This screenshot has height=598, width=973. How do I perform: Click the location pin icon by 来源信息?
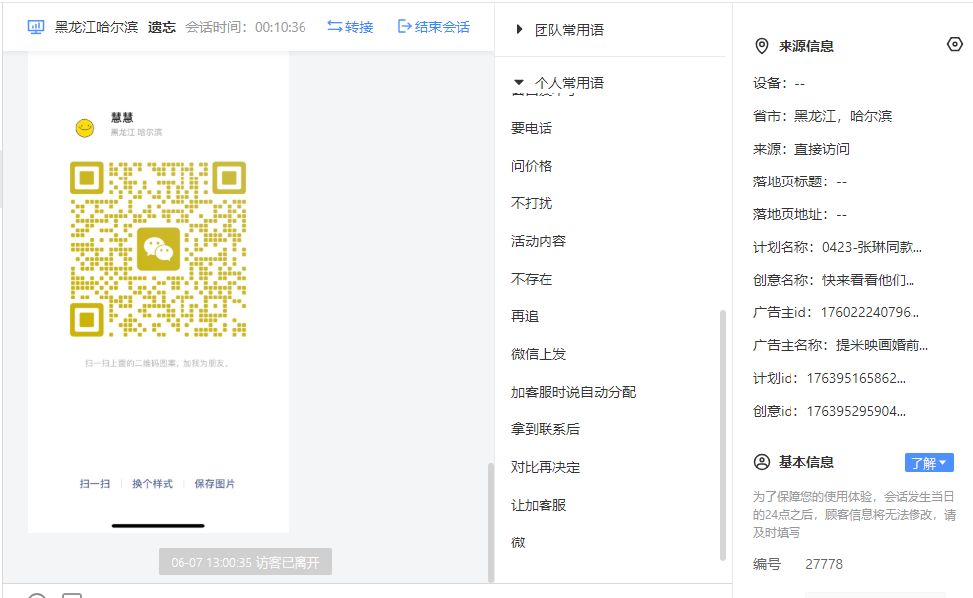click(x=762, y=46)
